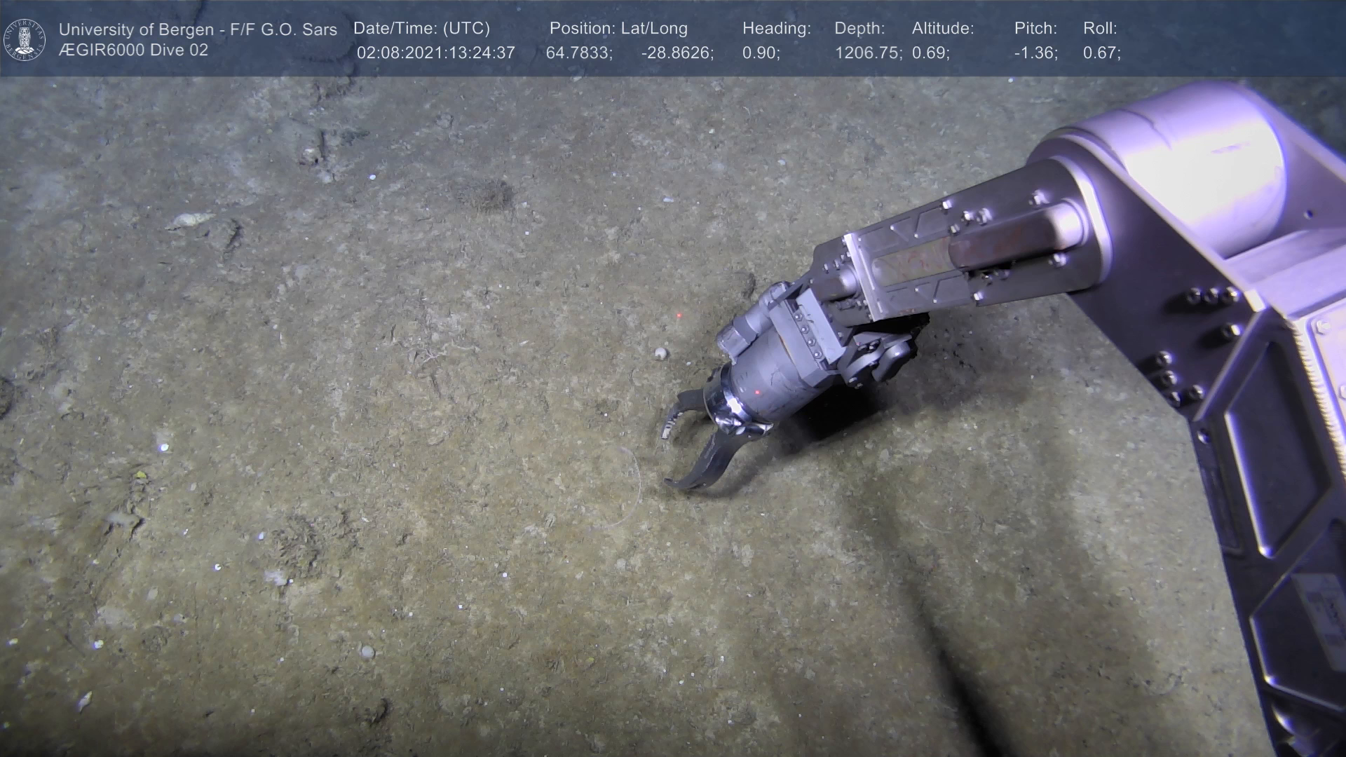
Task: Click the ÆGIR6000 Dive 02 label
Action: (x=133, y=50)
